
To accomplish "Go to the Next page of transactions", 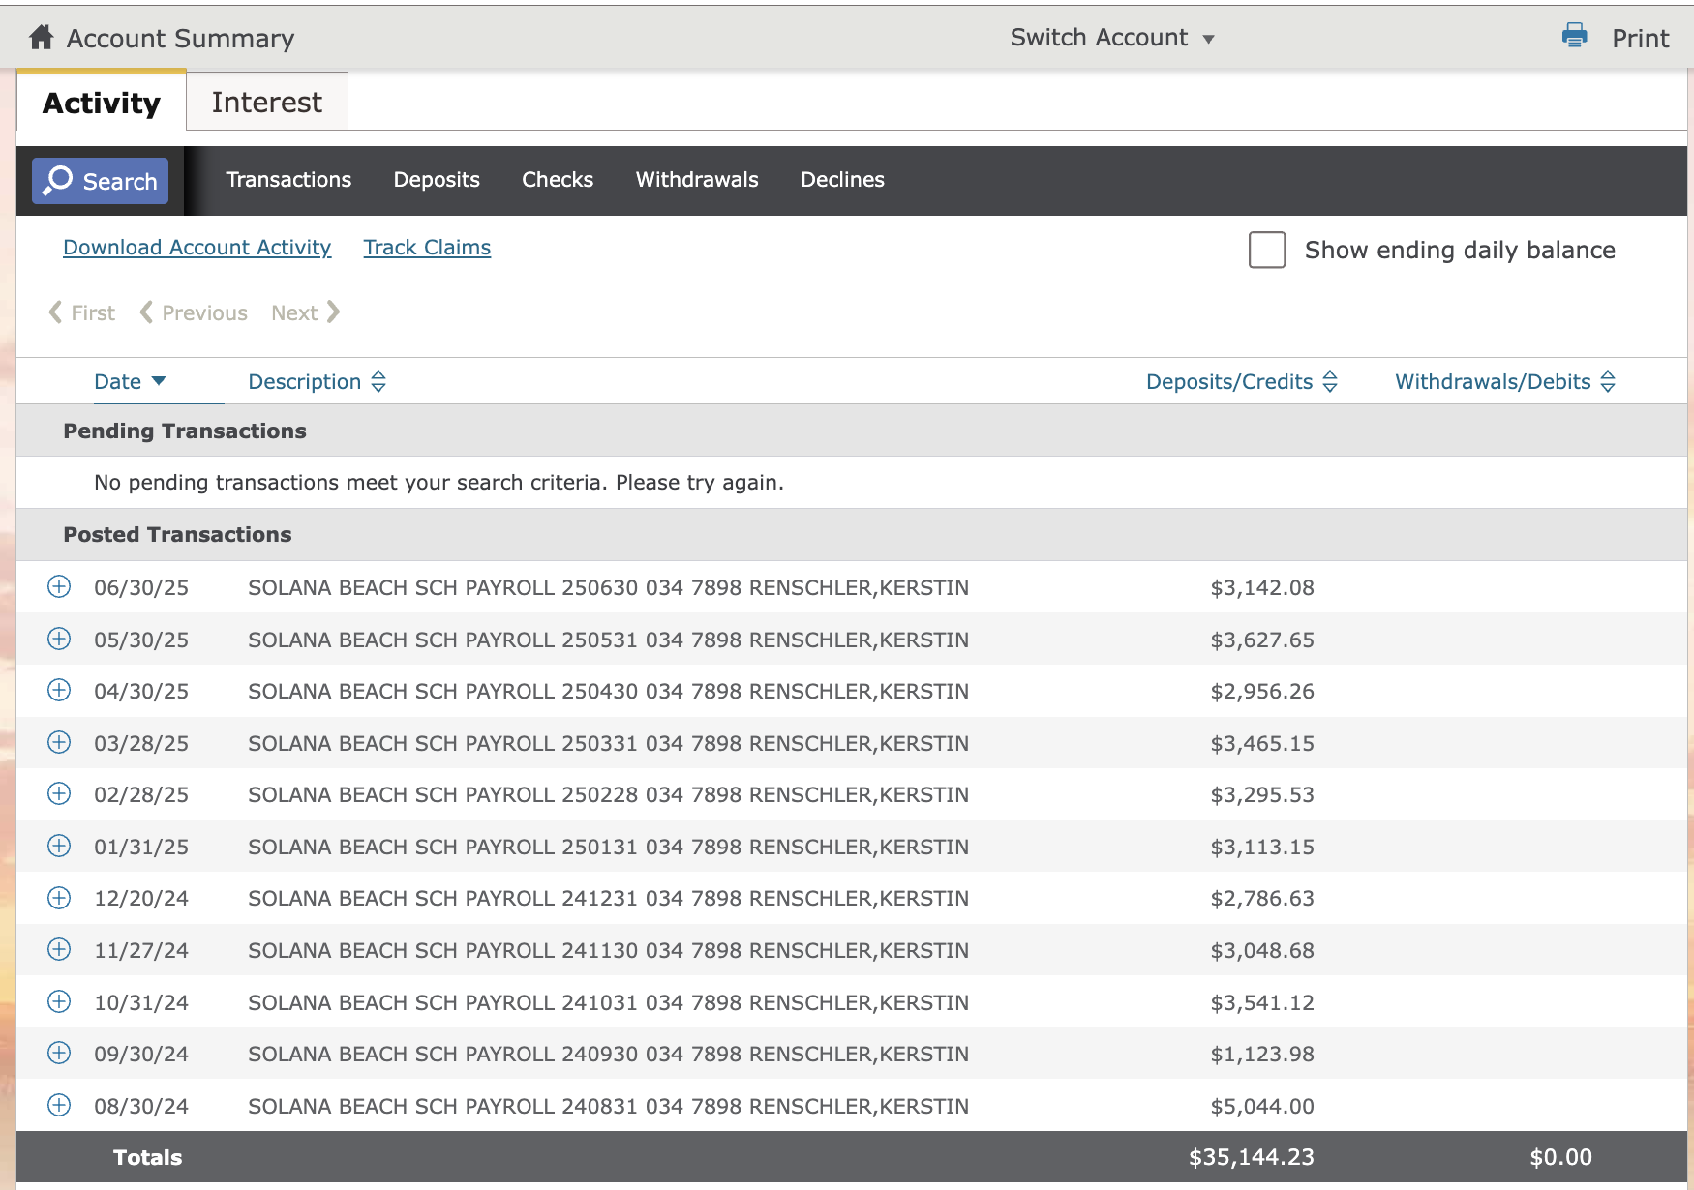I will tap(305, 312).
